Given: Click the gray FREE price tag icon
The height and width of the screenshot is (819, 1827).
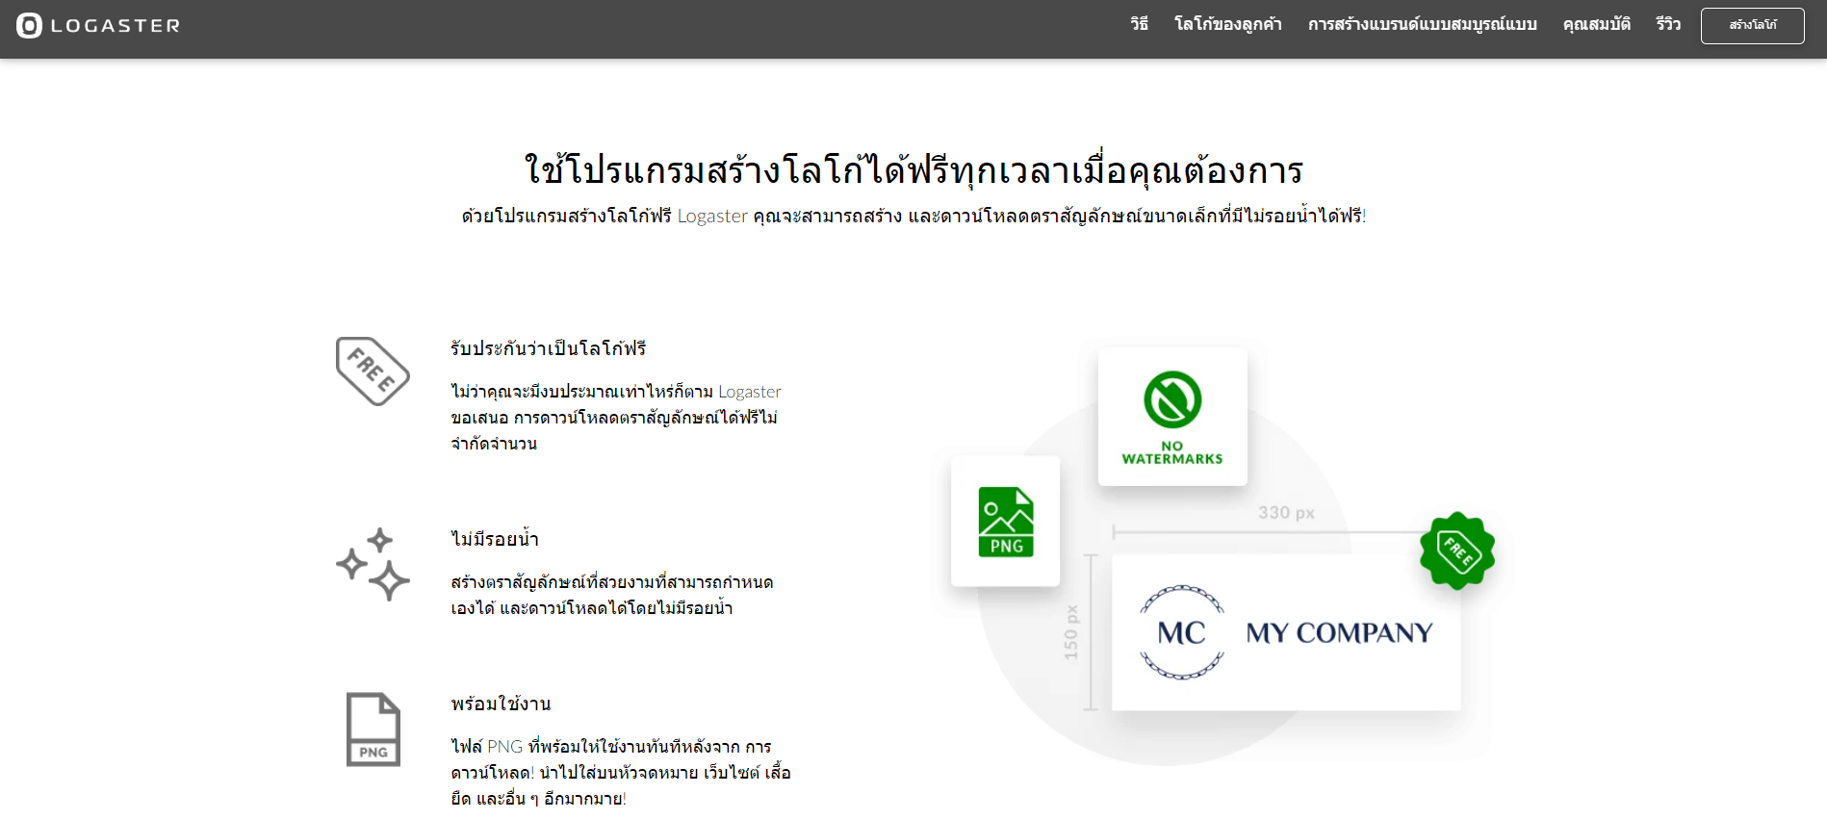Looking at the screenshot, I should point(373,371).
